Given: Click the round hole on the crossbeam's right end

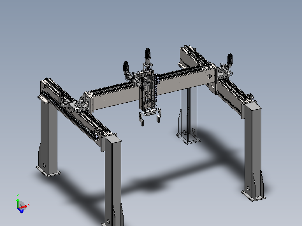Looking at the screenshot, I should tap(209, 76).
